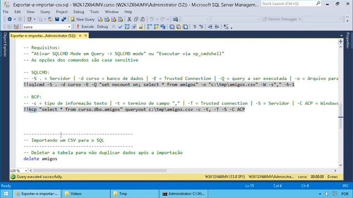
Task: Click the Open File folder icon
Action: (x=50, y=19)
